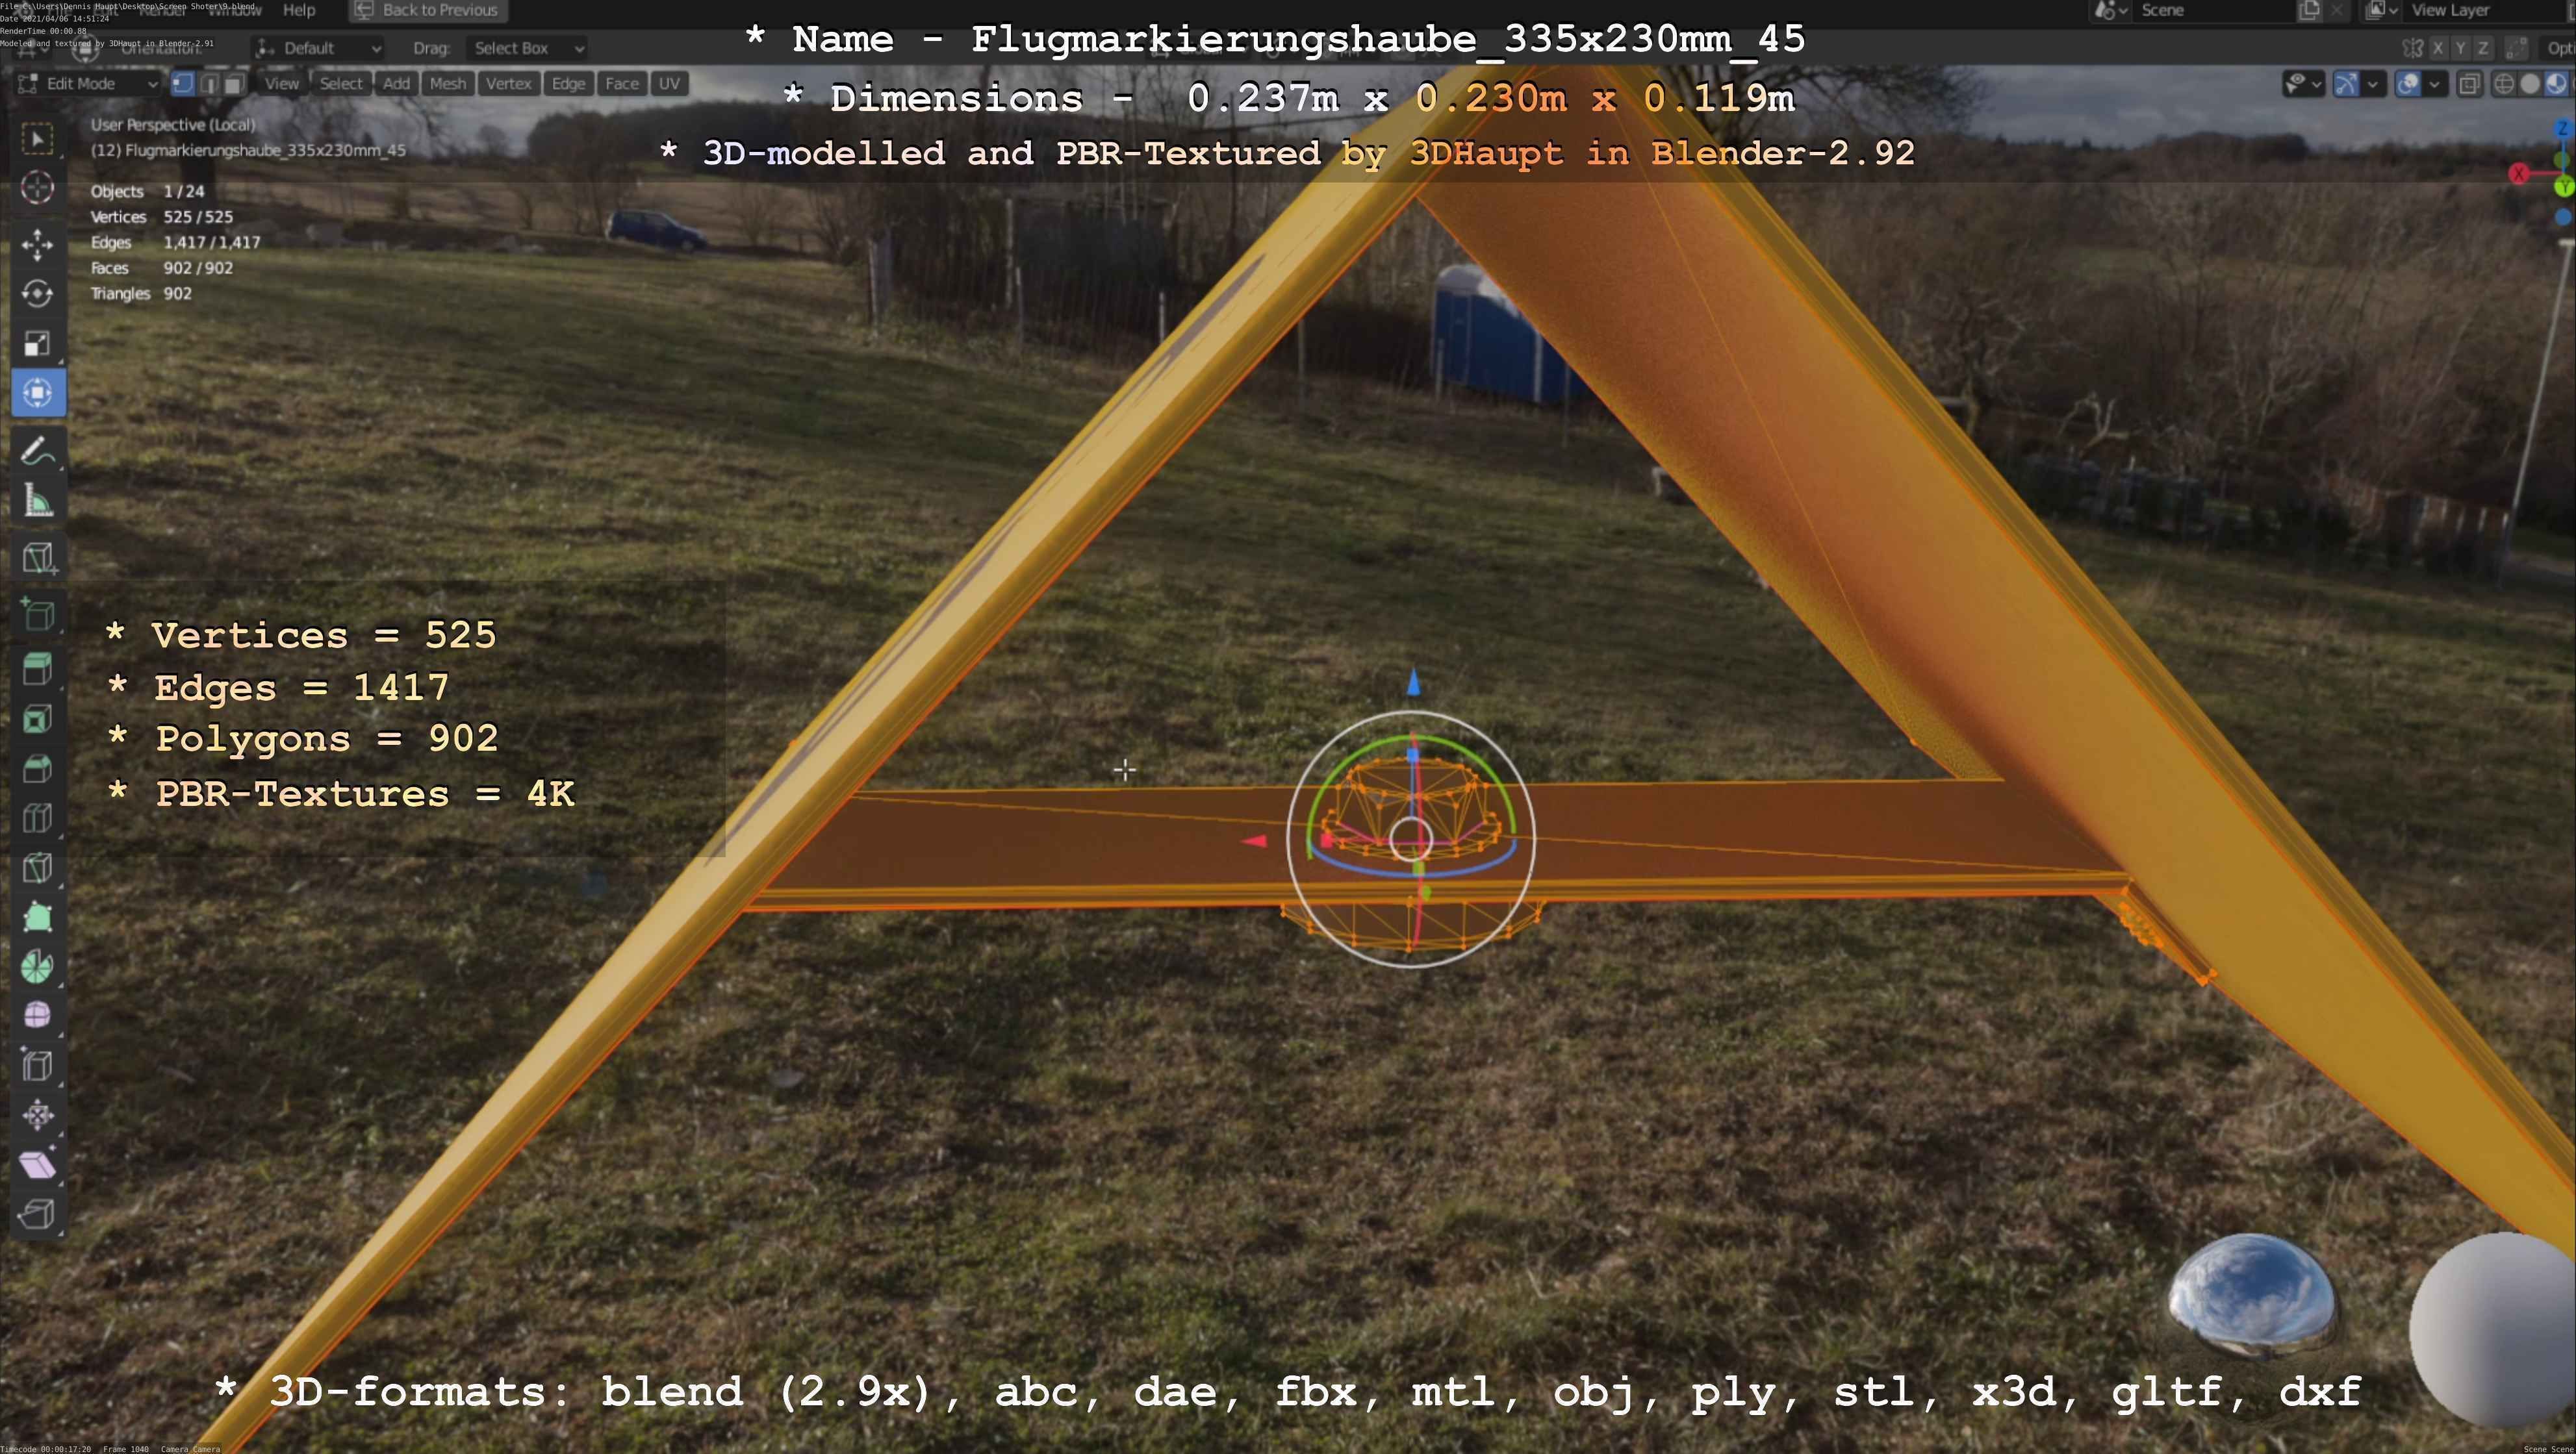Viewport: 2576px width, 1454px height.
Task: Pick the Knife tool
Action: coord(37,868)
